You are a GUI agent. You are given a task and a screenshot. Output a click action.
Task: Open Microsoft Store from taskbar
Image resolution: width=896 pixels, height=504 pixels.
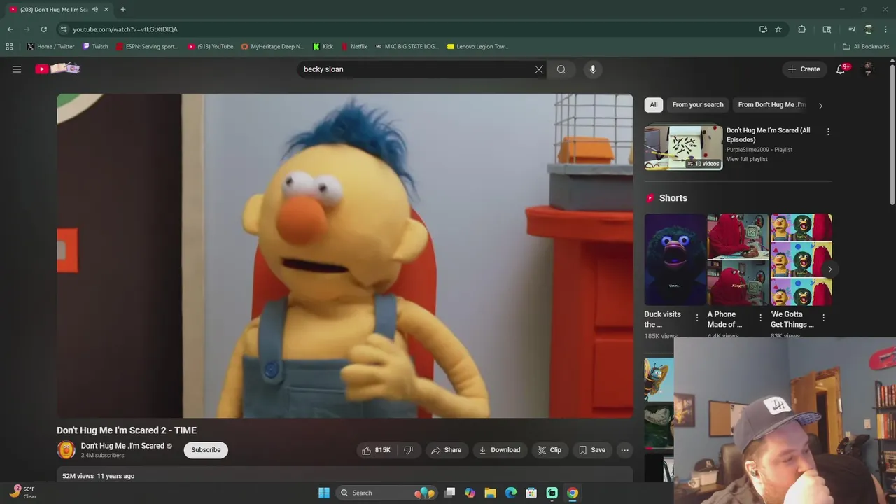(531, 493)
